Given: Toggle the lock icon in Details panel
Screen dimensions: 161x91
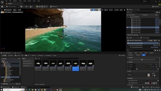Looking at the screenshot, I should pos(159,40).
